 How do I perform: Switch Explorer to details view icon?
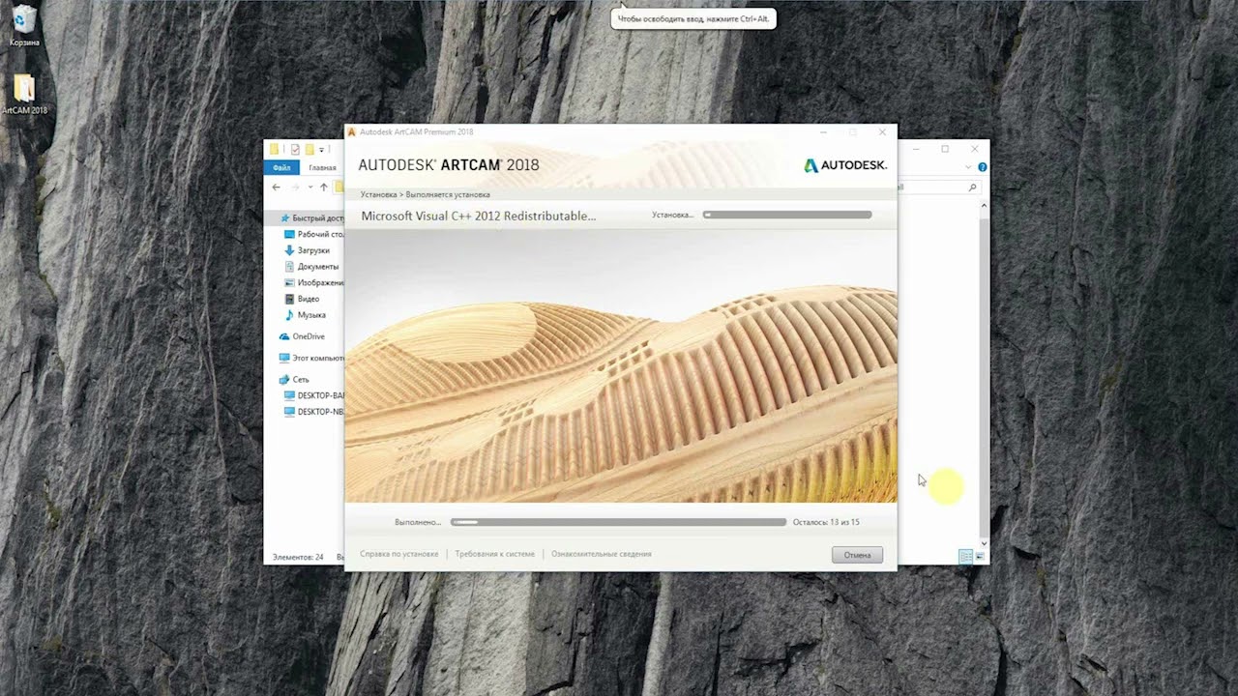pyautogui.click(x=964, y=557)
